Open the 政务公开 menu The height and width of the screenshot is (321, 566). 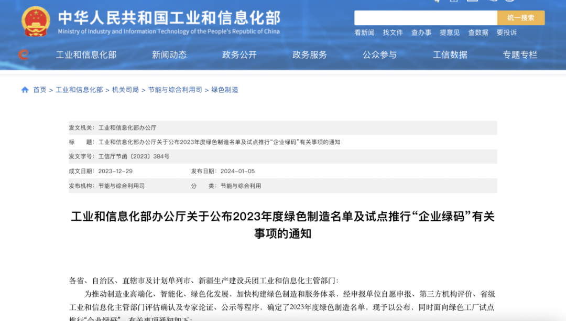pyautogui.click(x=240, y=55)
